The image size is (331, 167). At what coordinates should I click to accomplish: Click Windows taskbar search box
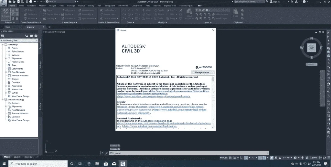tap(38, 164)
